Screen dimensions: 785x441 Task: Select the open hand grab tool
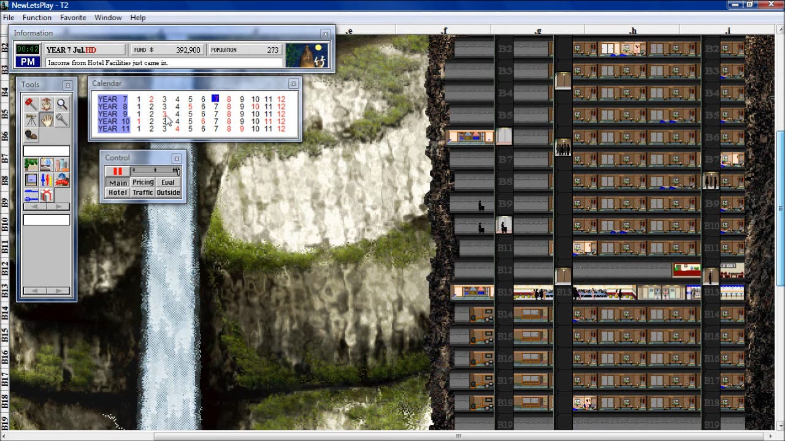coord(46,119)
